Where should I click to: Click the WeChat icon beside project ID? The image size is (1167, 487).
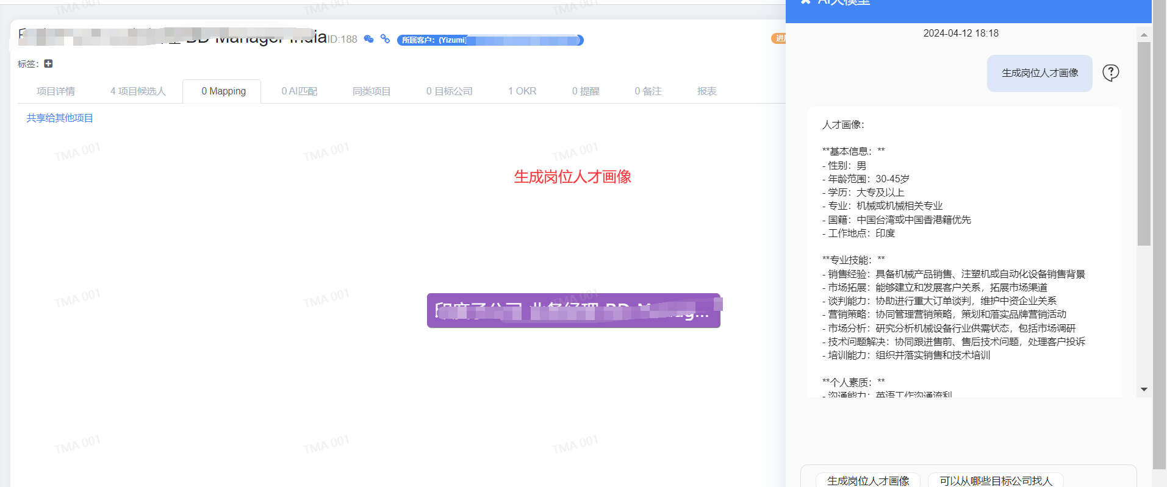pyautogui.click(x=368, y=39)
